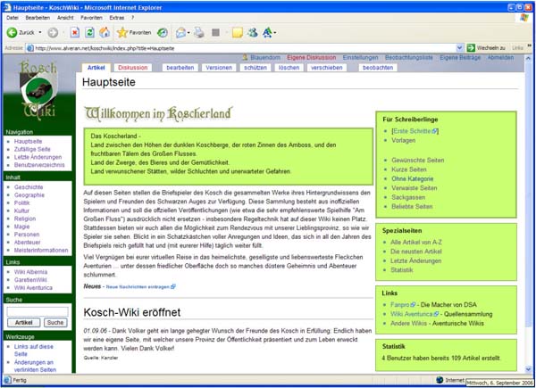Open the Favoriten menu
The width and height of the screenshot is (536, 388).
90,17
